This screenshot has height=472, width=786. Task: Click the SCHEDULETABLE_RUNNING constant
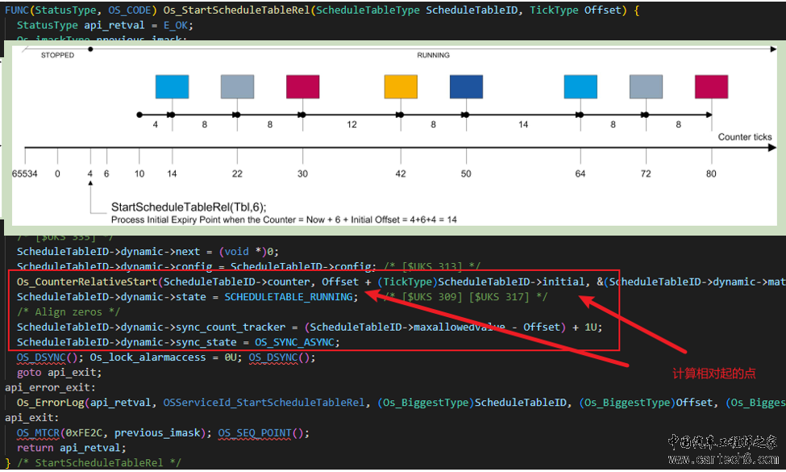coord(289,297)
